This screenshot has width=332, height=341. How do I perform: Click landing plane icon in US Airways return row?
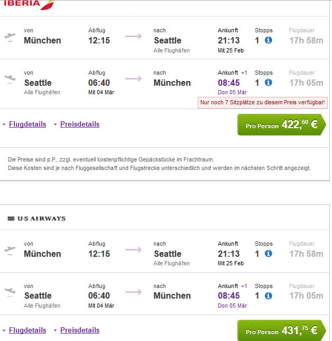point(10,292)
